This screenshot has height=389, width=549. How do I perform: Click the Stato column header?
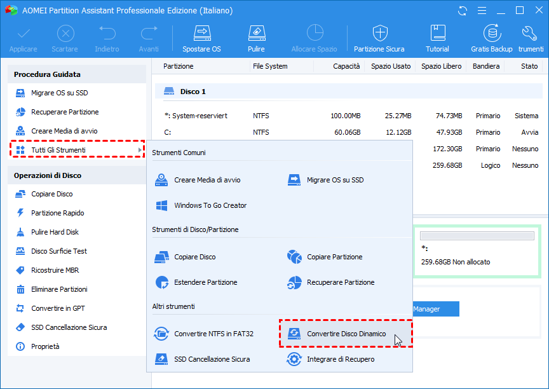[x=529, y=66]
